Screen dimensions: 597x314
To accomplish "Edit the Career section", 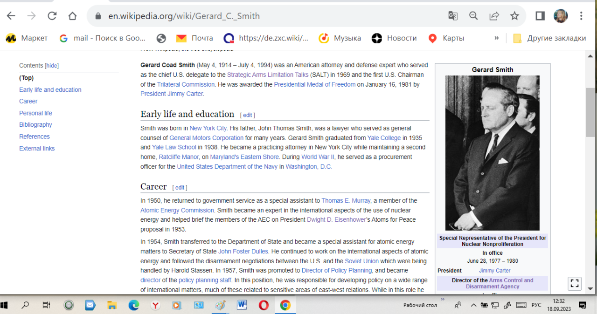I will 180,188.
